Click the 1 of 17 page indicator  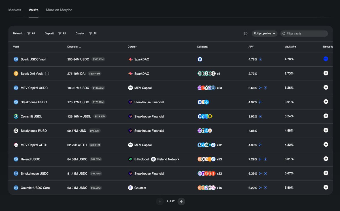pos(171,201)
